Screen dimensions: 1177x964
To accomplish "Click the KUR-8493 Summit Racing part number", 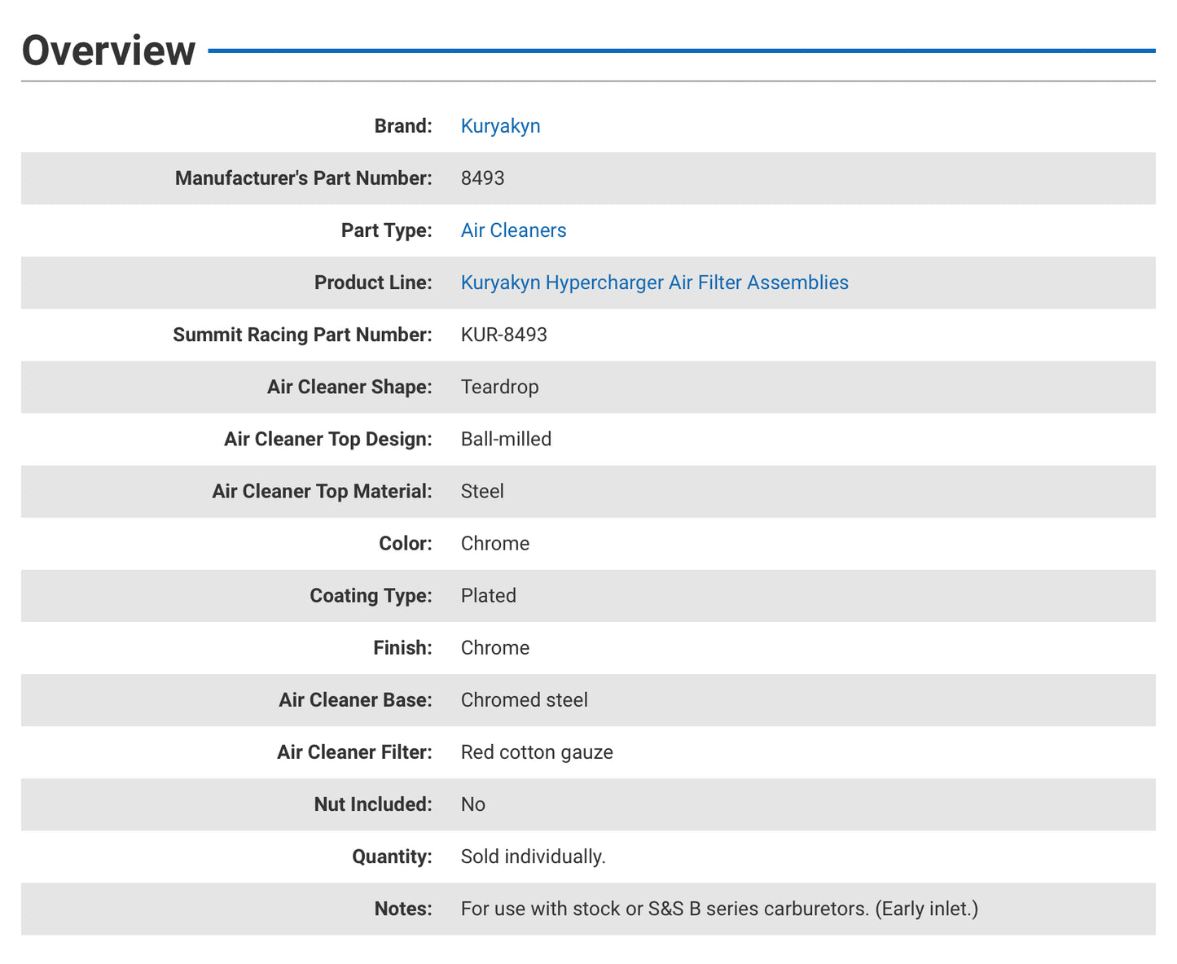I will pyautogui.click(x=503, y=335).
